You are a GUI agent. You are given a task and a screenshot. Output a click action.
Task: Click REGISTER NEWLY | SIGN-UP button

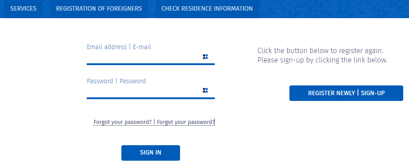346,93
